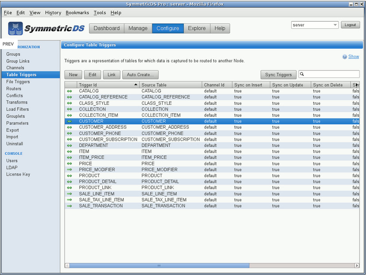
Task: Click inside the trigger search field
Action: (329, 74)
